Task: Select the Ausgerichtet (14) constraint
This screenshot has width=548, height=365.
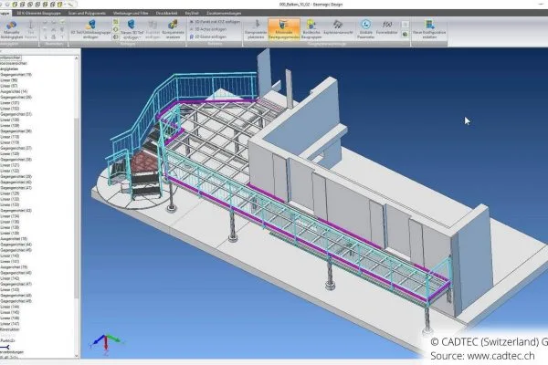Action: click(x=14, y=91)
